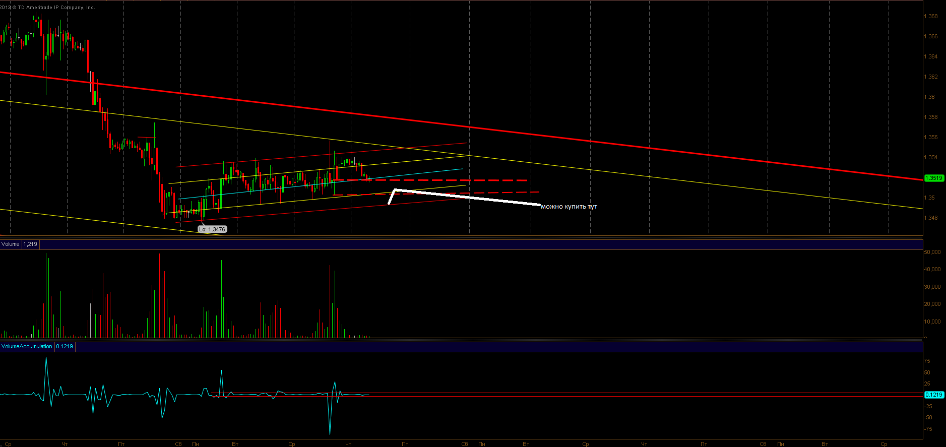This screenshot has height=447, width=946.
Task: Select the 'можно купить тут' chart note
Action: pyautogui.click(x=569, y=207)
